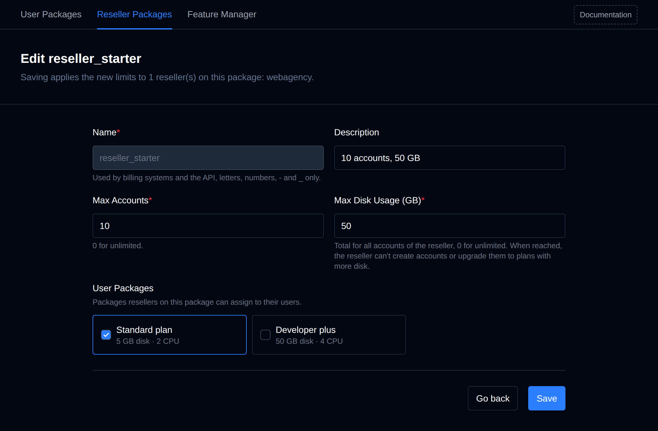Click '5 GB disk · 2 CPU' text

coord(148,341)
